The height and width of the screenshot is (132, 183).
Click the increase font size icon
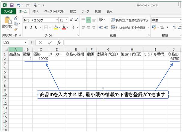(x=71, y=20)
